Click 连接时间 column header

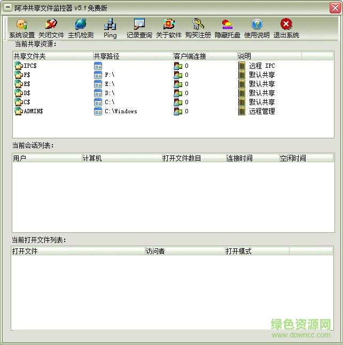[253, 158]
